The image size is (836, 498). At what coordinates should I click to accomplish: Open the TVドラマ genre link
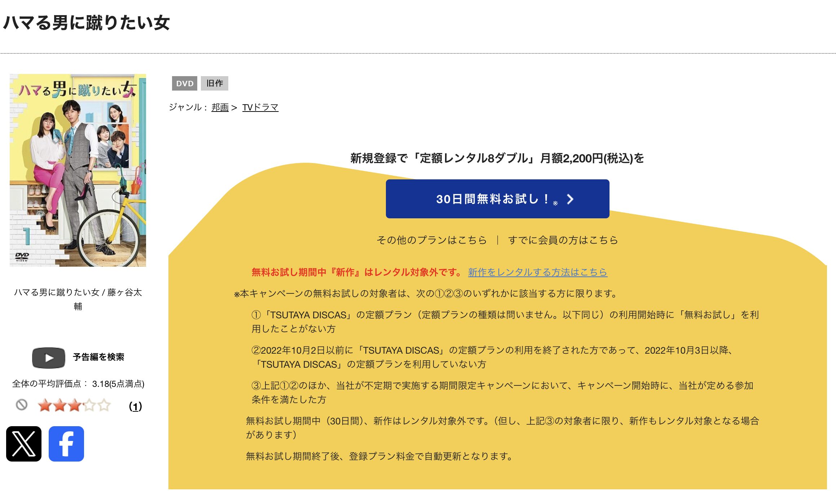click(x=260, y=107)
